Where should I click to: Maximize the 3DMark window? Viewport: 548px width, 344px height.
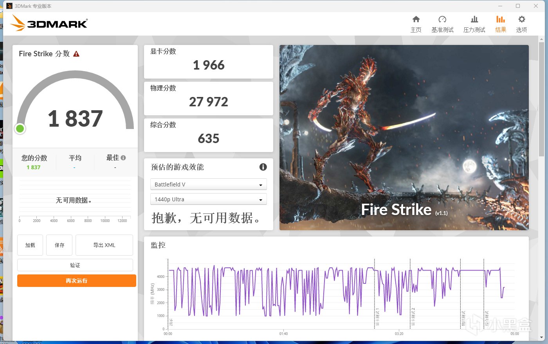click(x=518, y=6)
